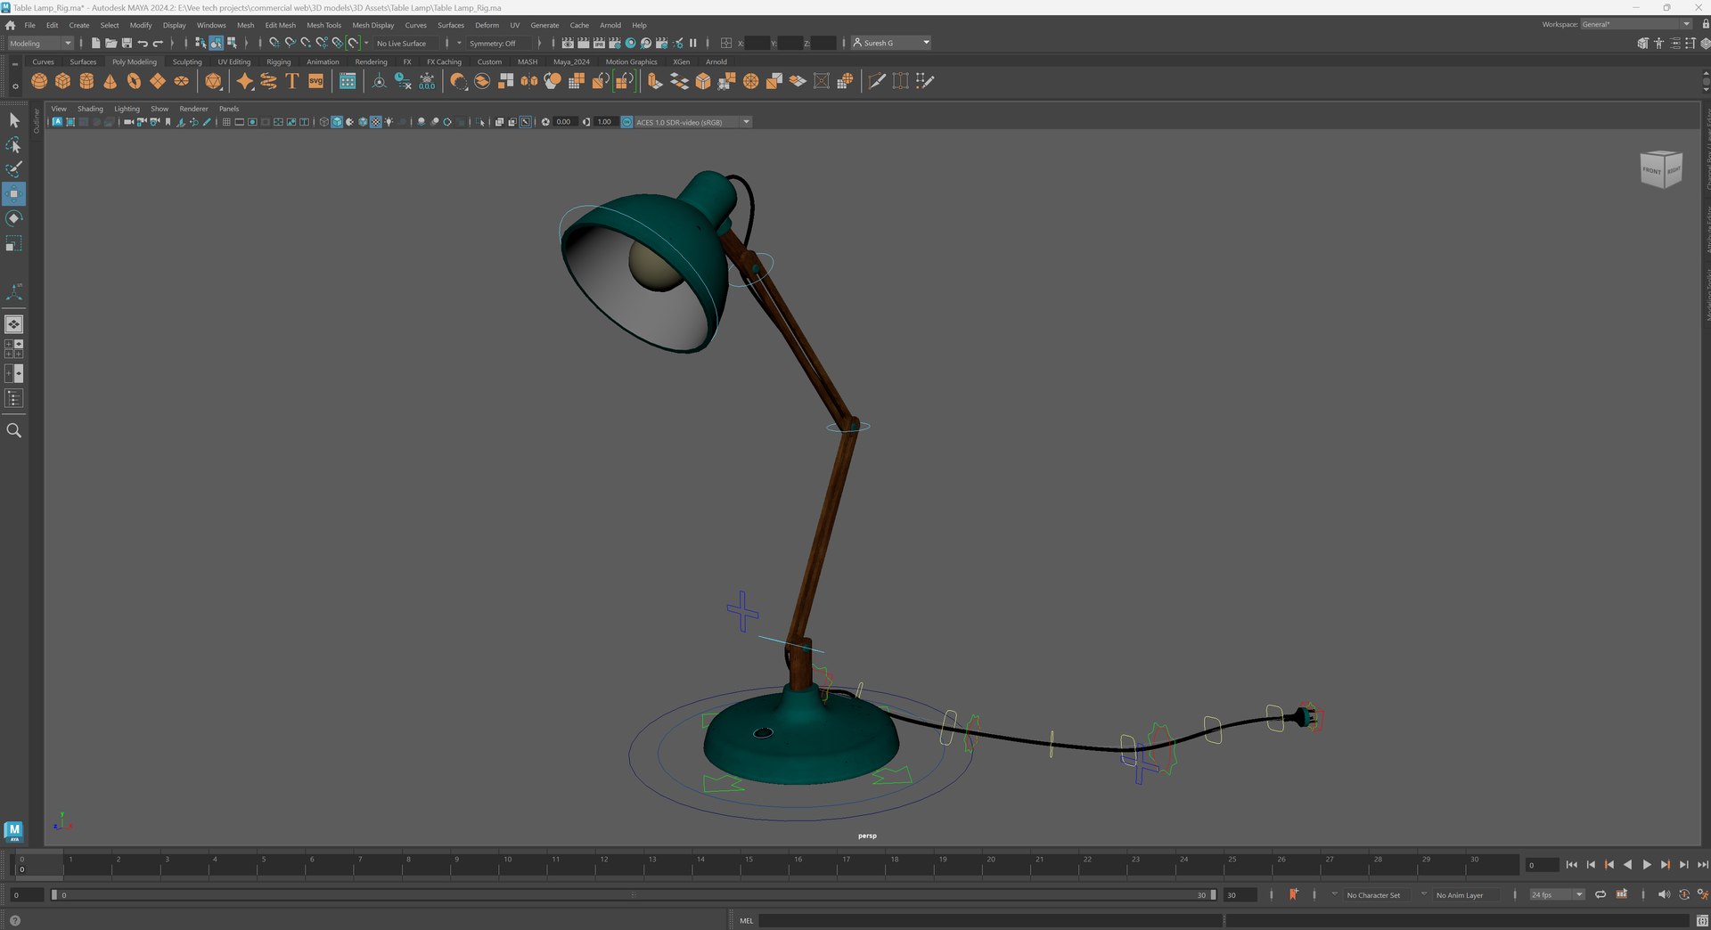
Task: Open the Suresh G account dropdown
Action: click(x=891, y=43)
